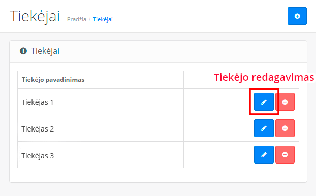
Task: Open the editor for Tiekėjas 2
Action: pyautogui.click(x=264, y=128)
